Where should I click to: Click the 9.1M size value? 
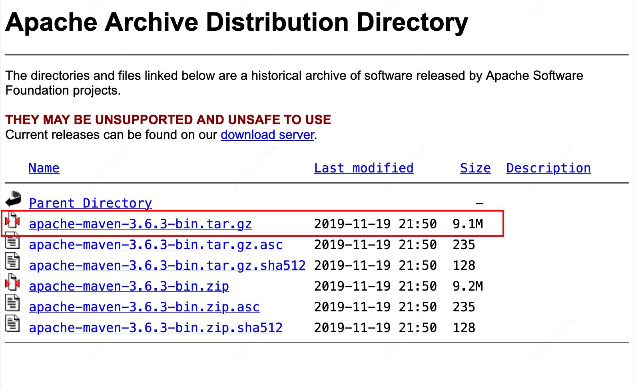tap(468, 224)
